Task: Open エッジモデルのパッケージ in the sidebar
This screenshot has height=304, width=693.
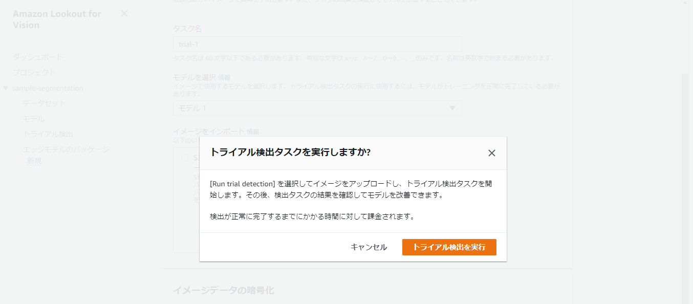Action: tap(66, 149)
